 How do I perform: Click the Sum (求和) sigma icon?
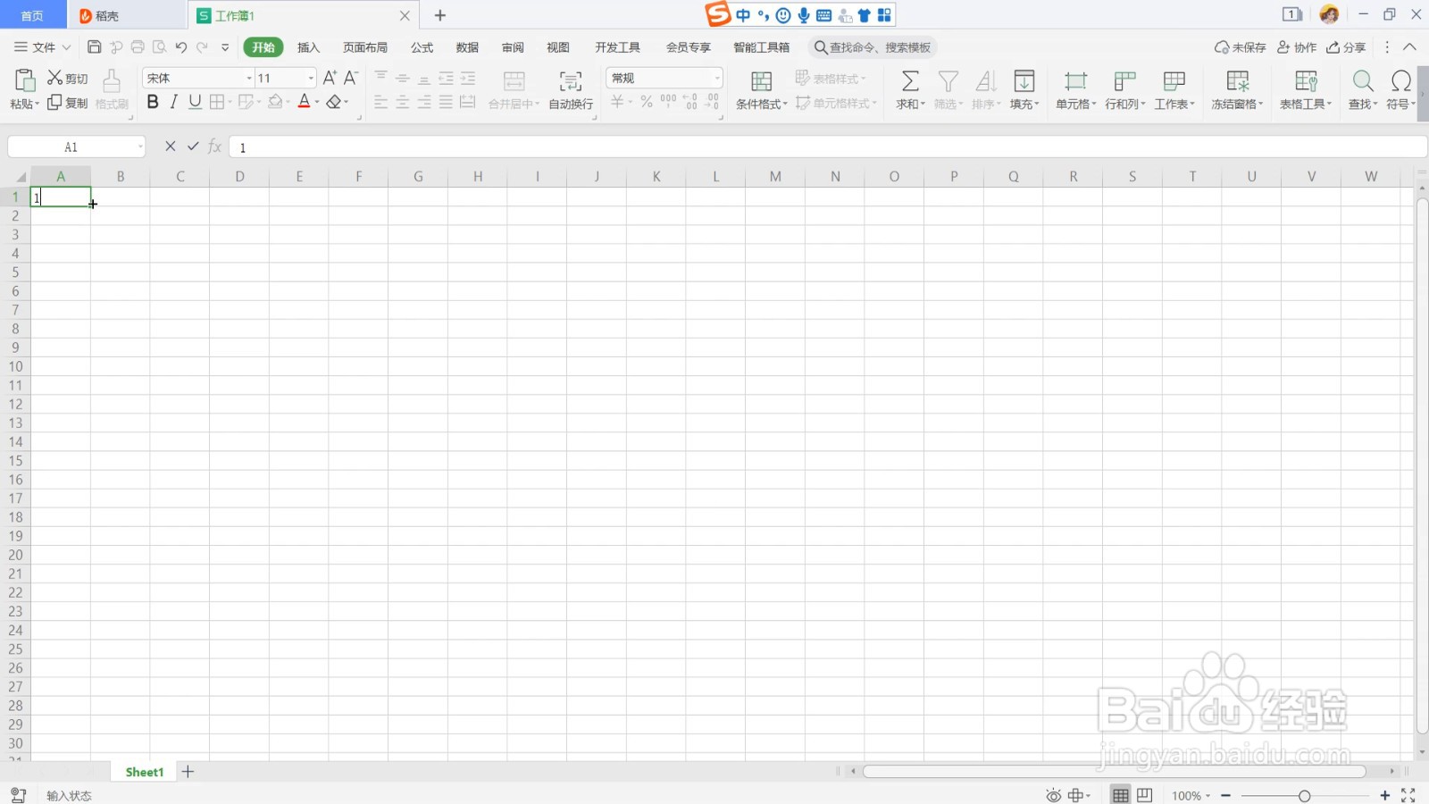pos(909,81)
